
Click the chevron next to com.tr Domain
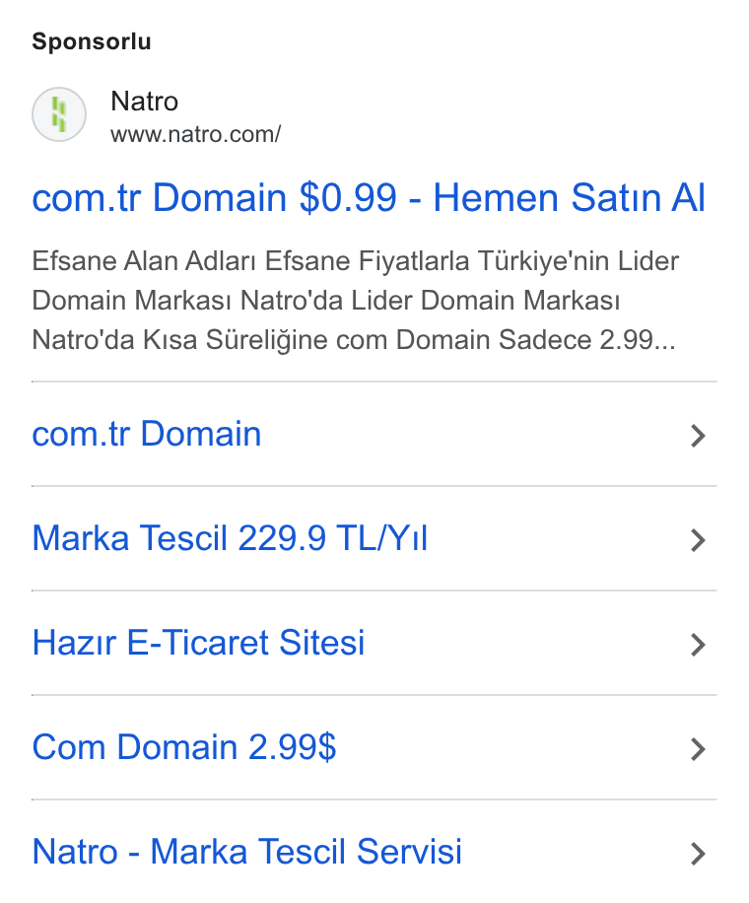point(698,436)
